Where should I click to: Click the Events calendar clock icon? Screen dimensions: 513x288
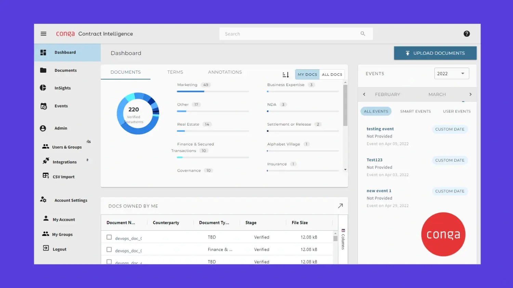tap(43, 106)
